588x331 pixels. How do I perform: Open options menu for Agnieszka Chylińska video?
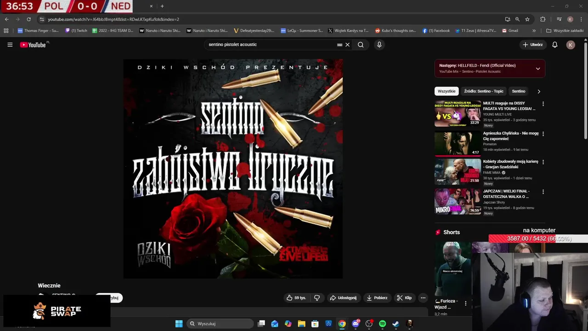(x=543, y=134)
